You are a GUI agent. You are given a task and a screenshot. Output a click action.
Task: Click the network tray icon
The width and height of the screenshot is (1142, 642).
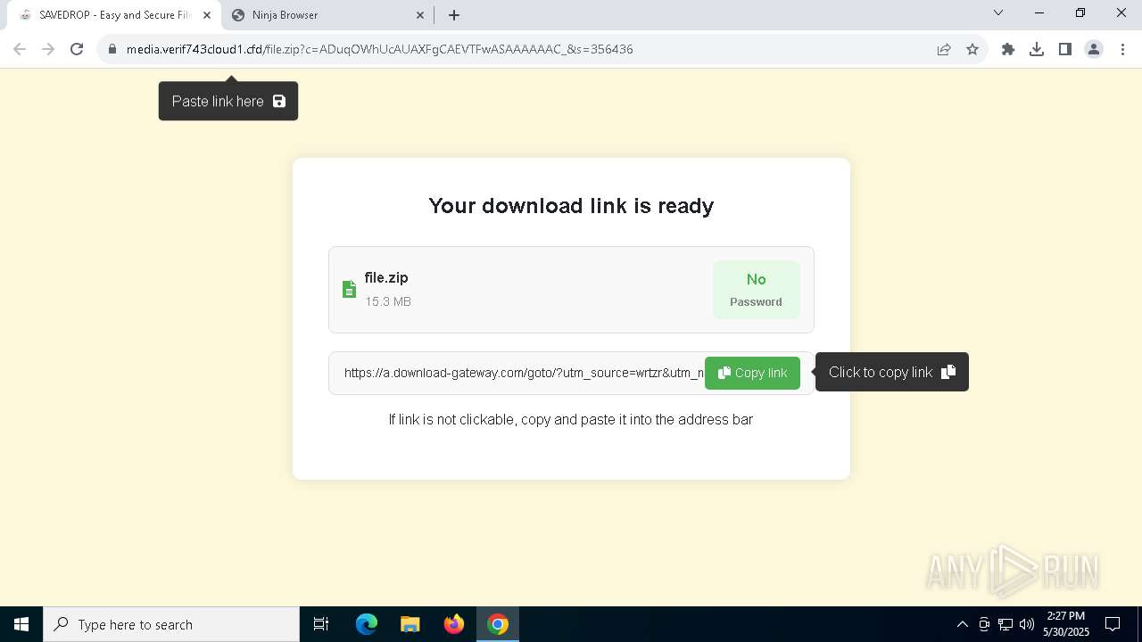[x=1005, y=624]
